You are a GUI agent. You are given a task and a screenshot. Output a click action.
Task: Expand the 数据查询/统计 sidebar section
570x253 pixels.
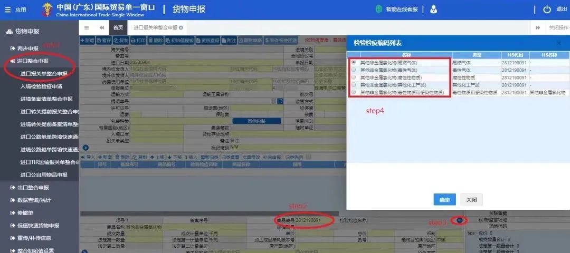click(34, 200)
